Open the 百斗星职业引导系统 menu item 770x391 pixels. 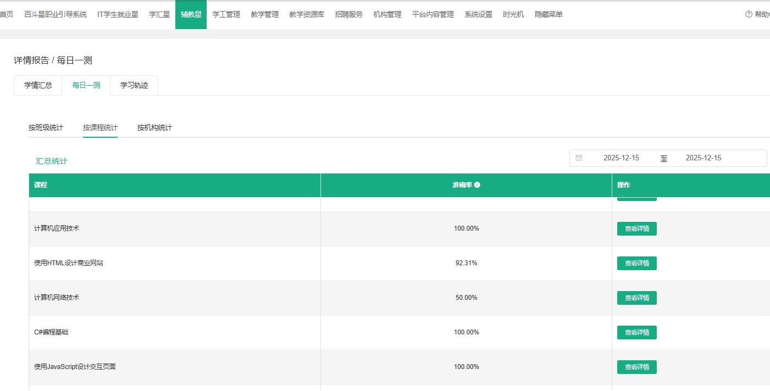click(56, 15)
